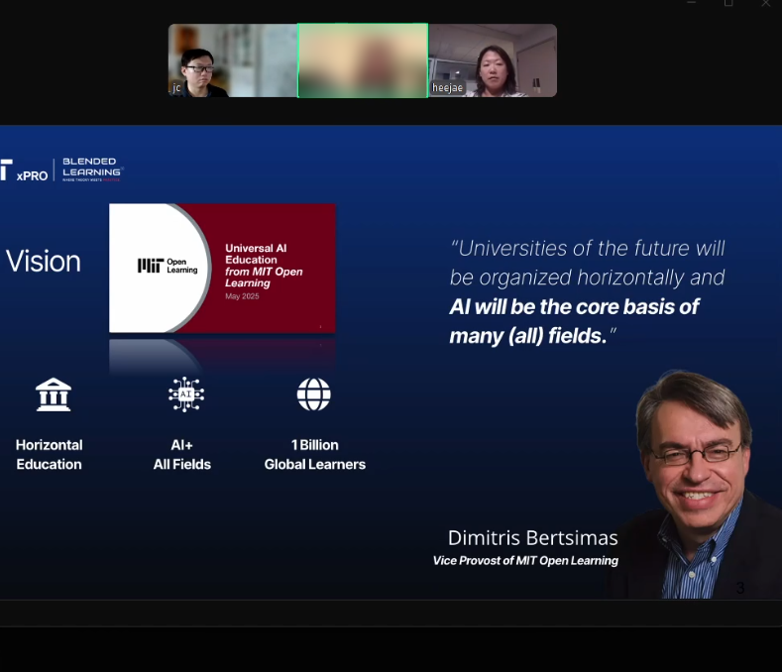Click the italic "Universities of the future will" quote line

[588, 248]
